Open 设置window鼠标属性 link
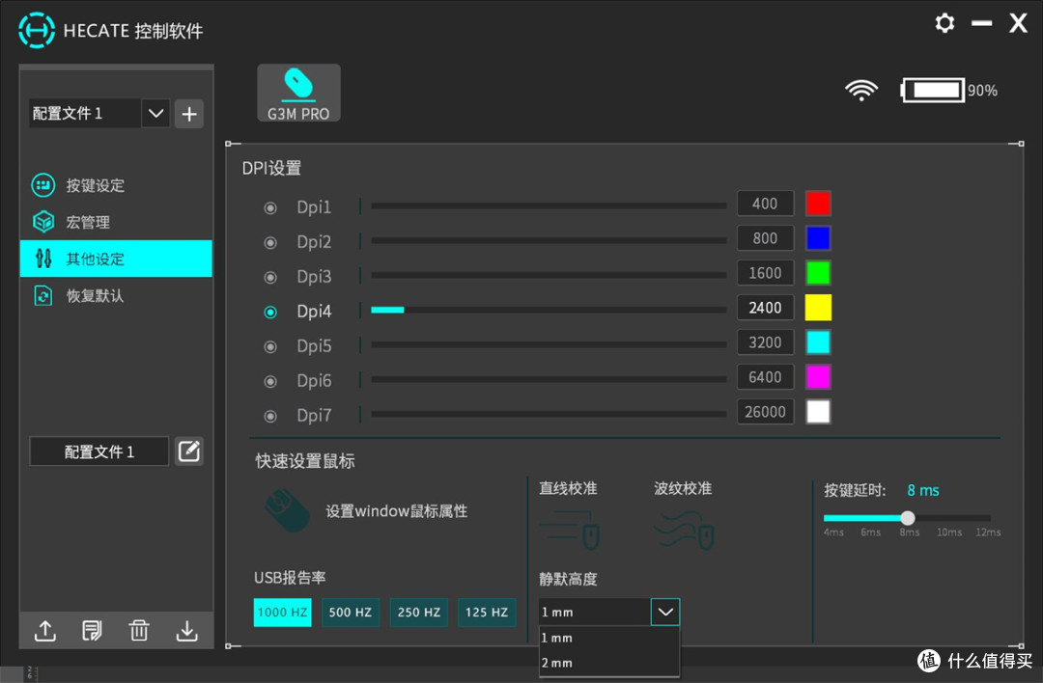Viewport: 1043px width, 683px height. pos(397,511)
